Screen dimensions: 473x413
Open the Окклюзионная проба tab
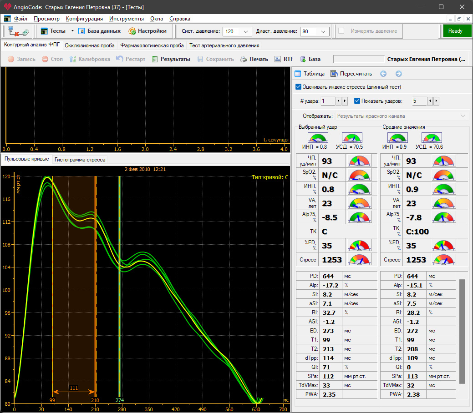pyautogui.click(x=91, y=45)
